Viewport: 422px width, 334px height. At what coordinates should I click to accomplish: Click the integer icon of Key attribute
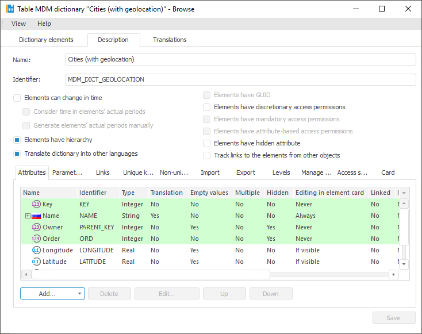[36, 204]
